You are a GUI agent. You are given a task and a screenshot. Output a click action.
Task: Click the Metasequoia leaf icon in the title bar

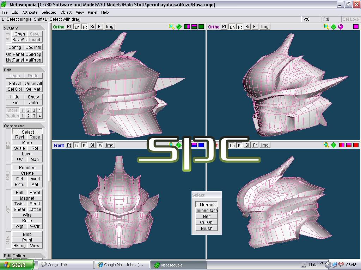[x=4, y=5]
